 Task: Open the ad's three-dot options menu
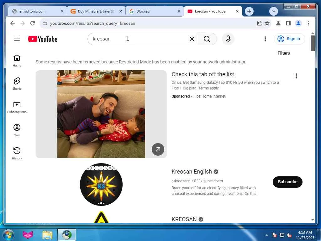coord(296,76)
